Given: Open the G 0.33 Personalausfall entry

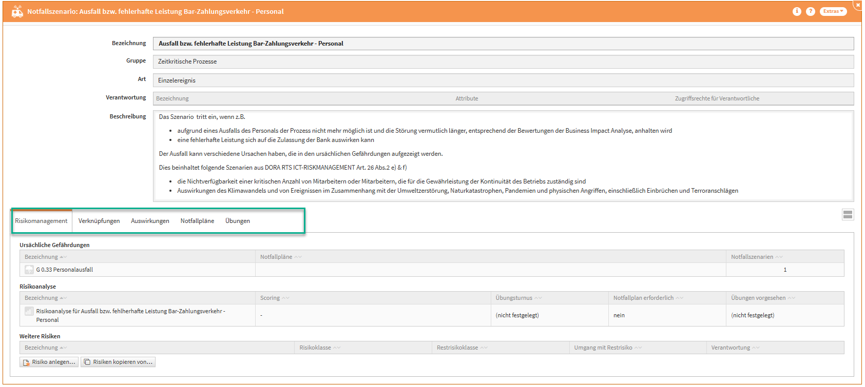Looking at the screenshot, I should point(65,270).
